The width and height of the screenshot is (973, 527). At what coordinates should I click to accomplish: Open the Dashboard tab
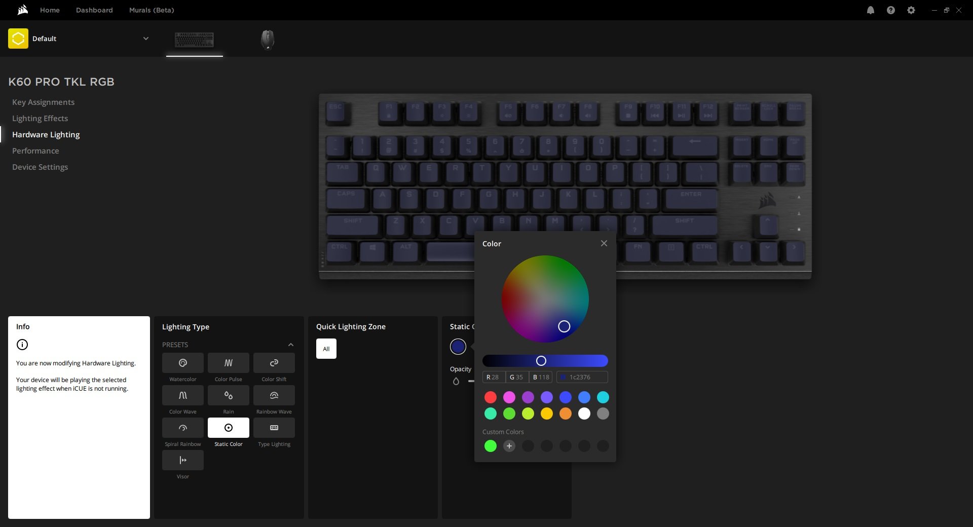click(x=94, y=10)
